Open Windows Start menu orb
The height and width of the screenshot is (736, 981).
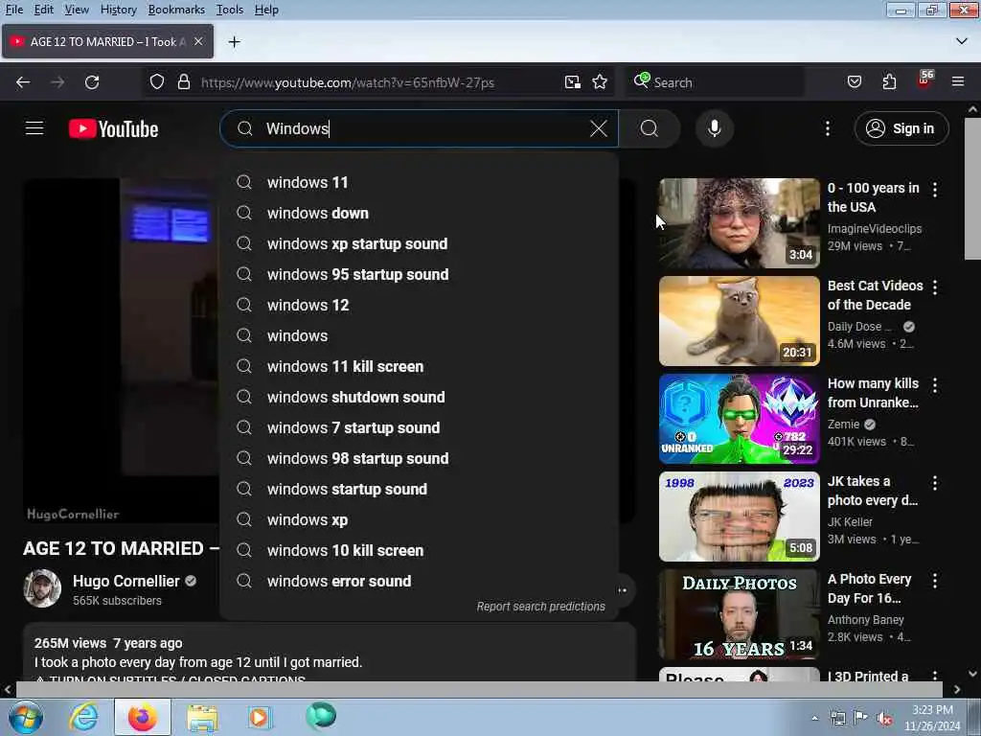pyautogui.click(x=26, y=717)
